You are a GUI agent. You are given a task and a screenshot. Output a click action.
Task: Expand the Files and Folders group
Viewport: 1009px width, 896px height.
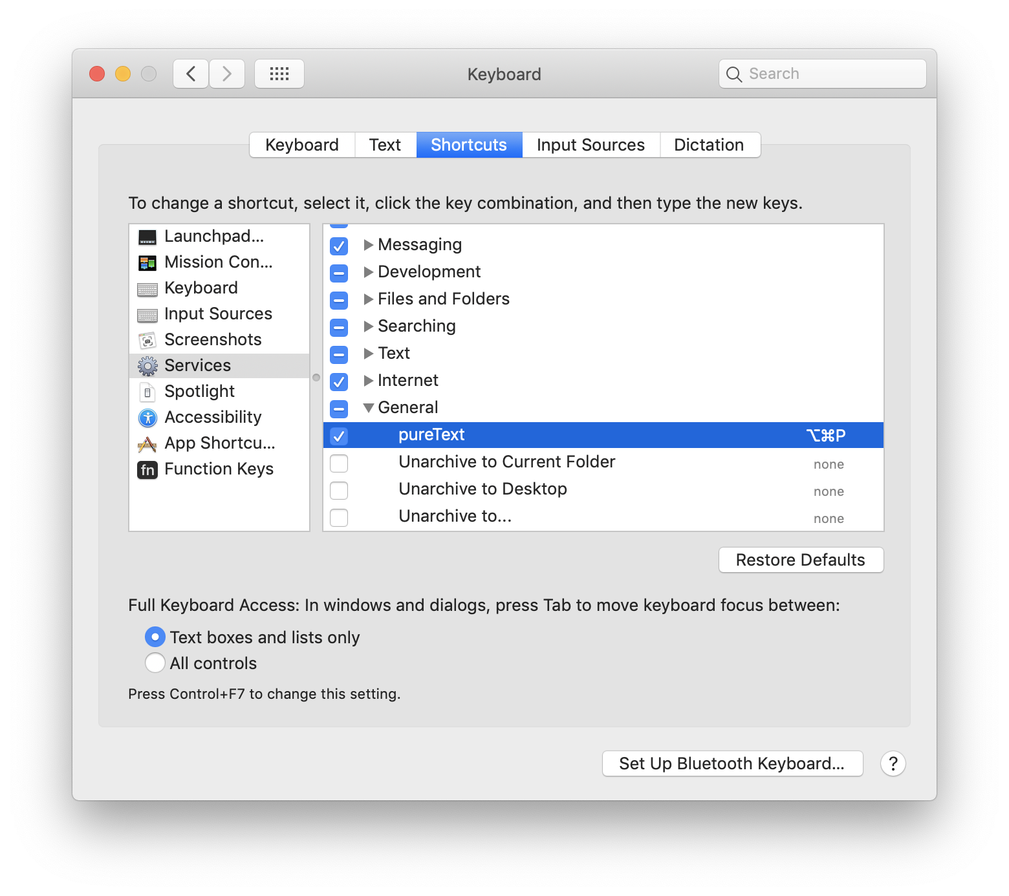pos(367,299)
